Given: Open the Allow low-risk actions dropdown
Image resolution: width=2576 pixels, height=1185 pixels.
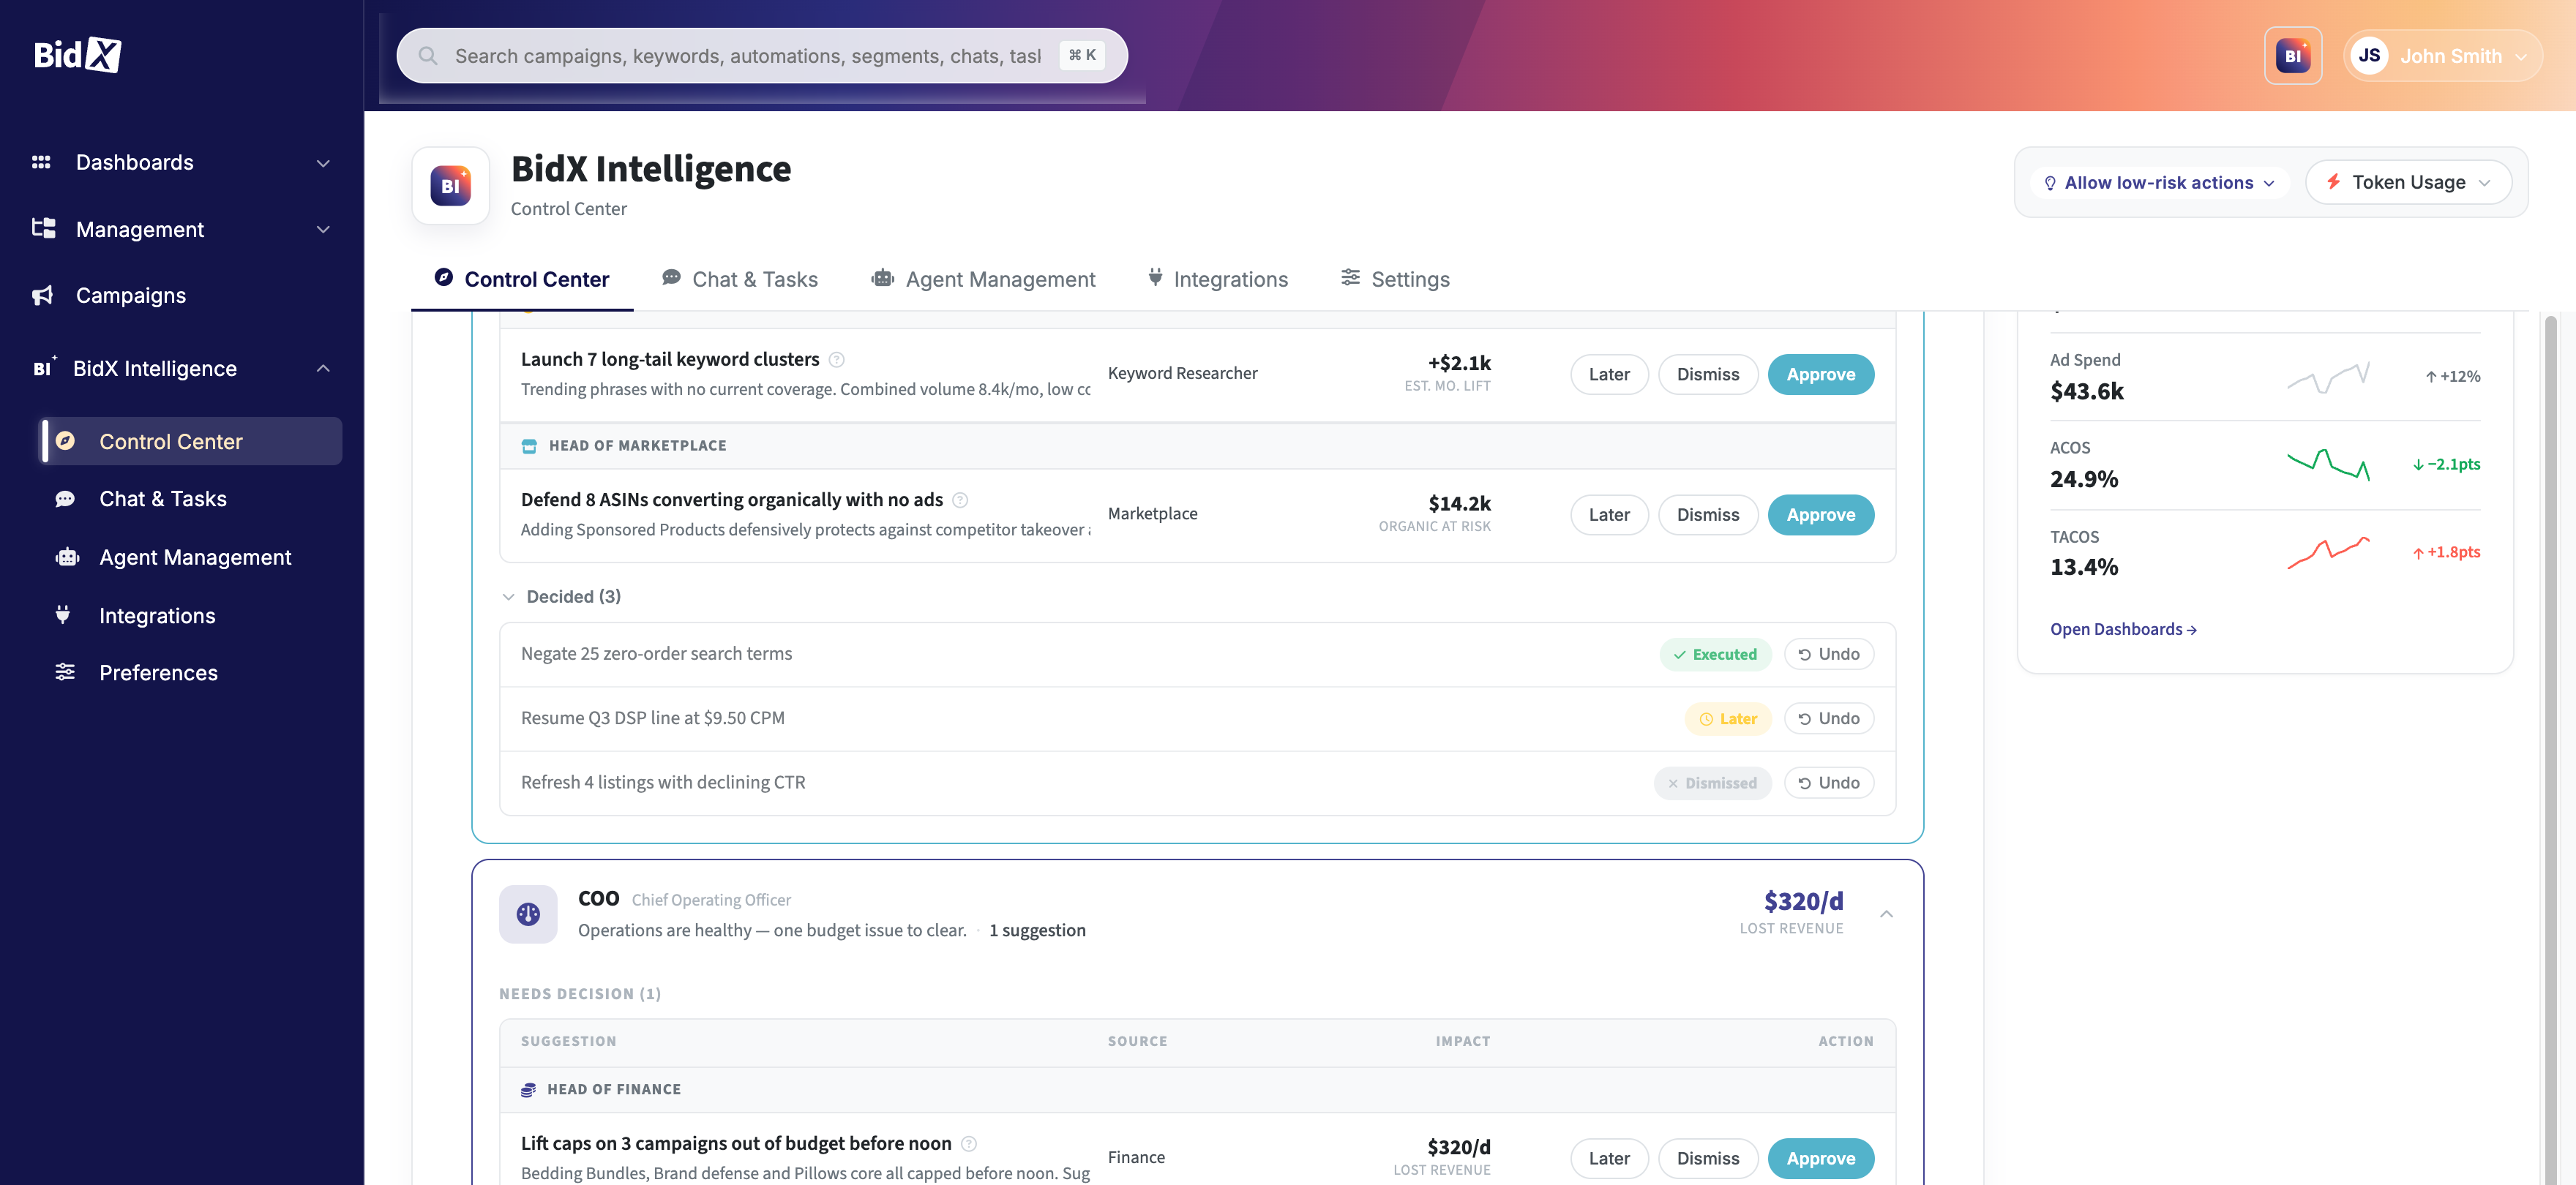Looking at the screenshot, I should click(x=2159, y=183).
